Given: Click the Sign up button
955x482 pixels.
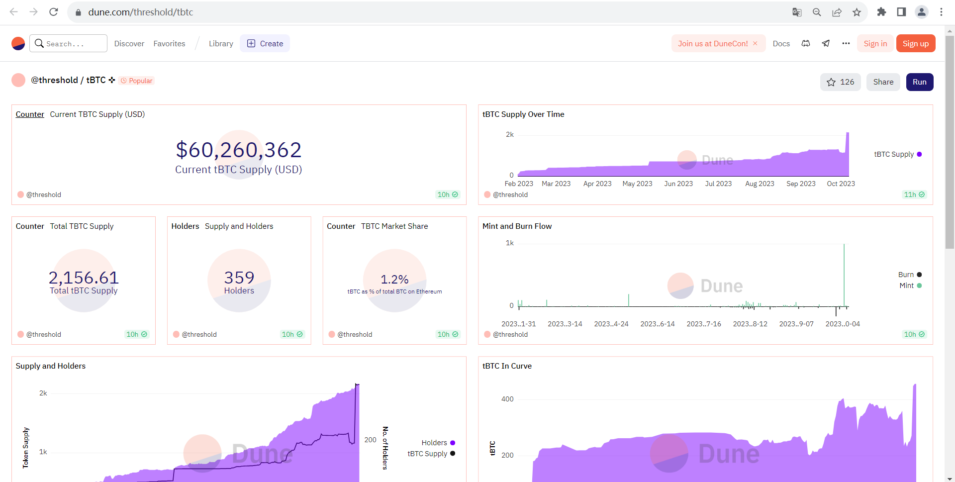Looking at the screenshot, I should pyautogui.click(x=916, y=43).
